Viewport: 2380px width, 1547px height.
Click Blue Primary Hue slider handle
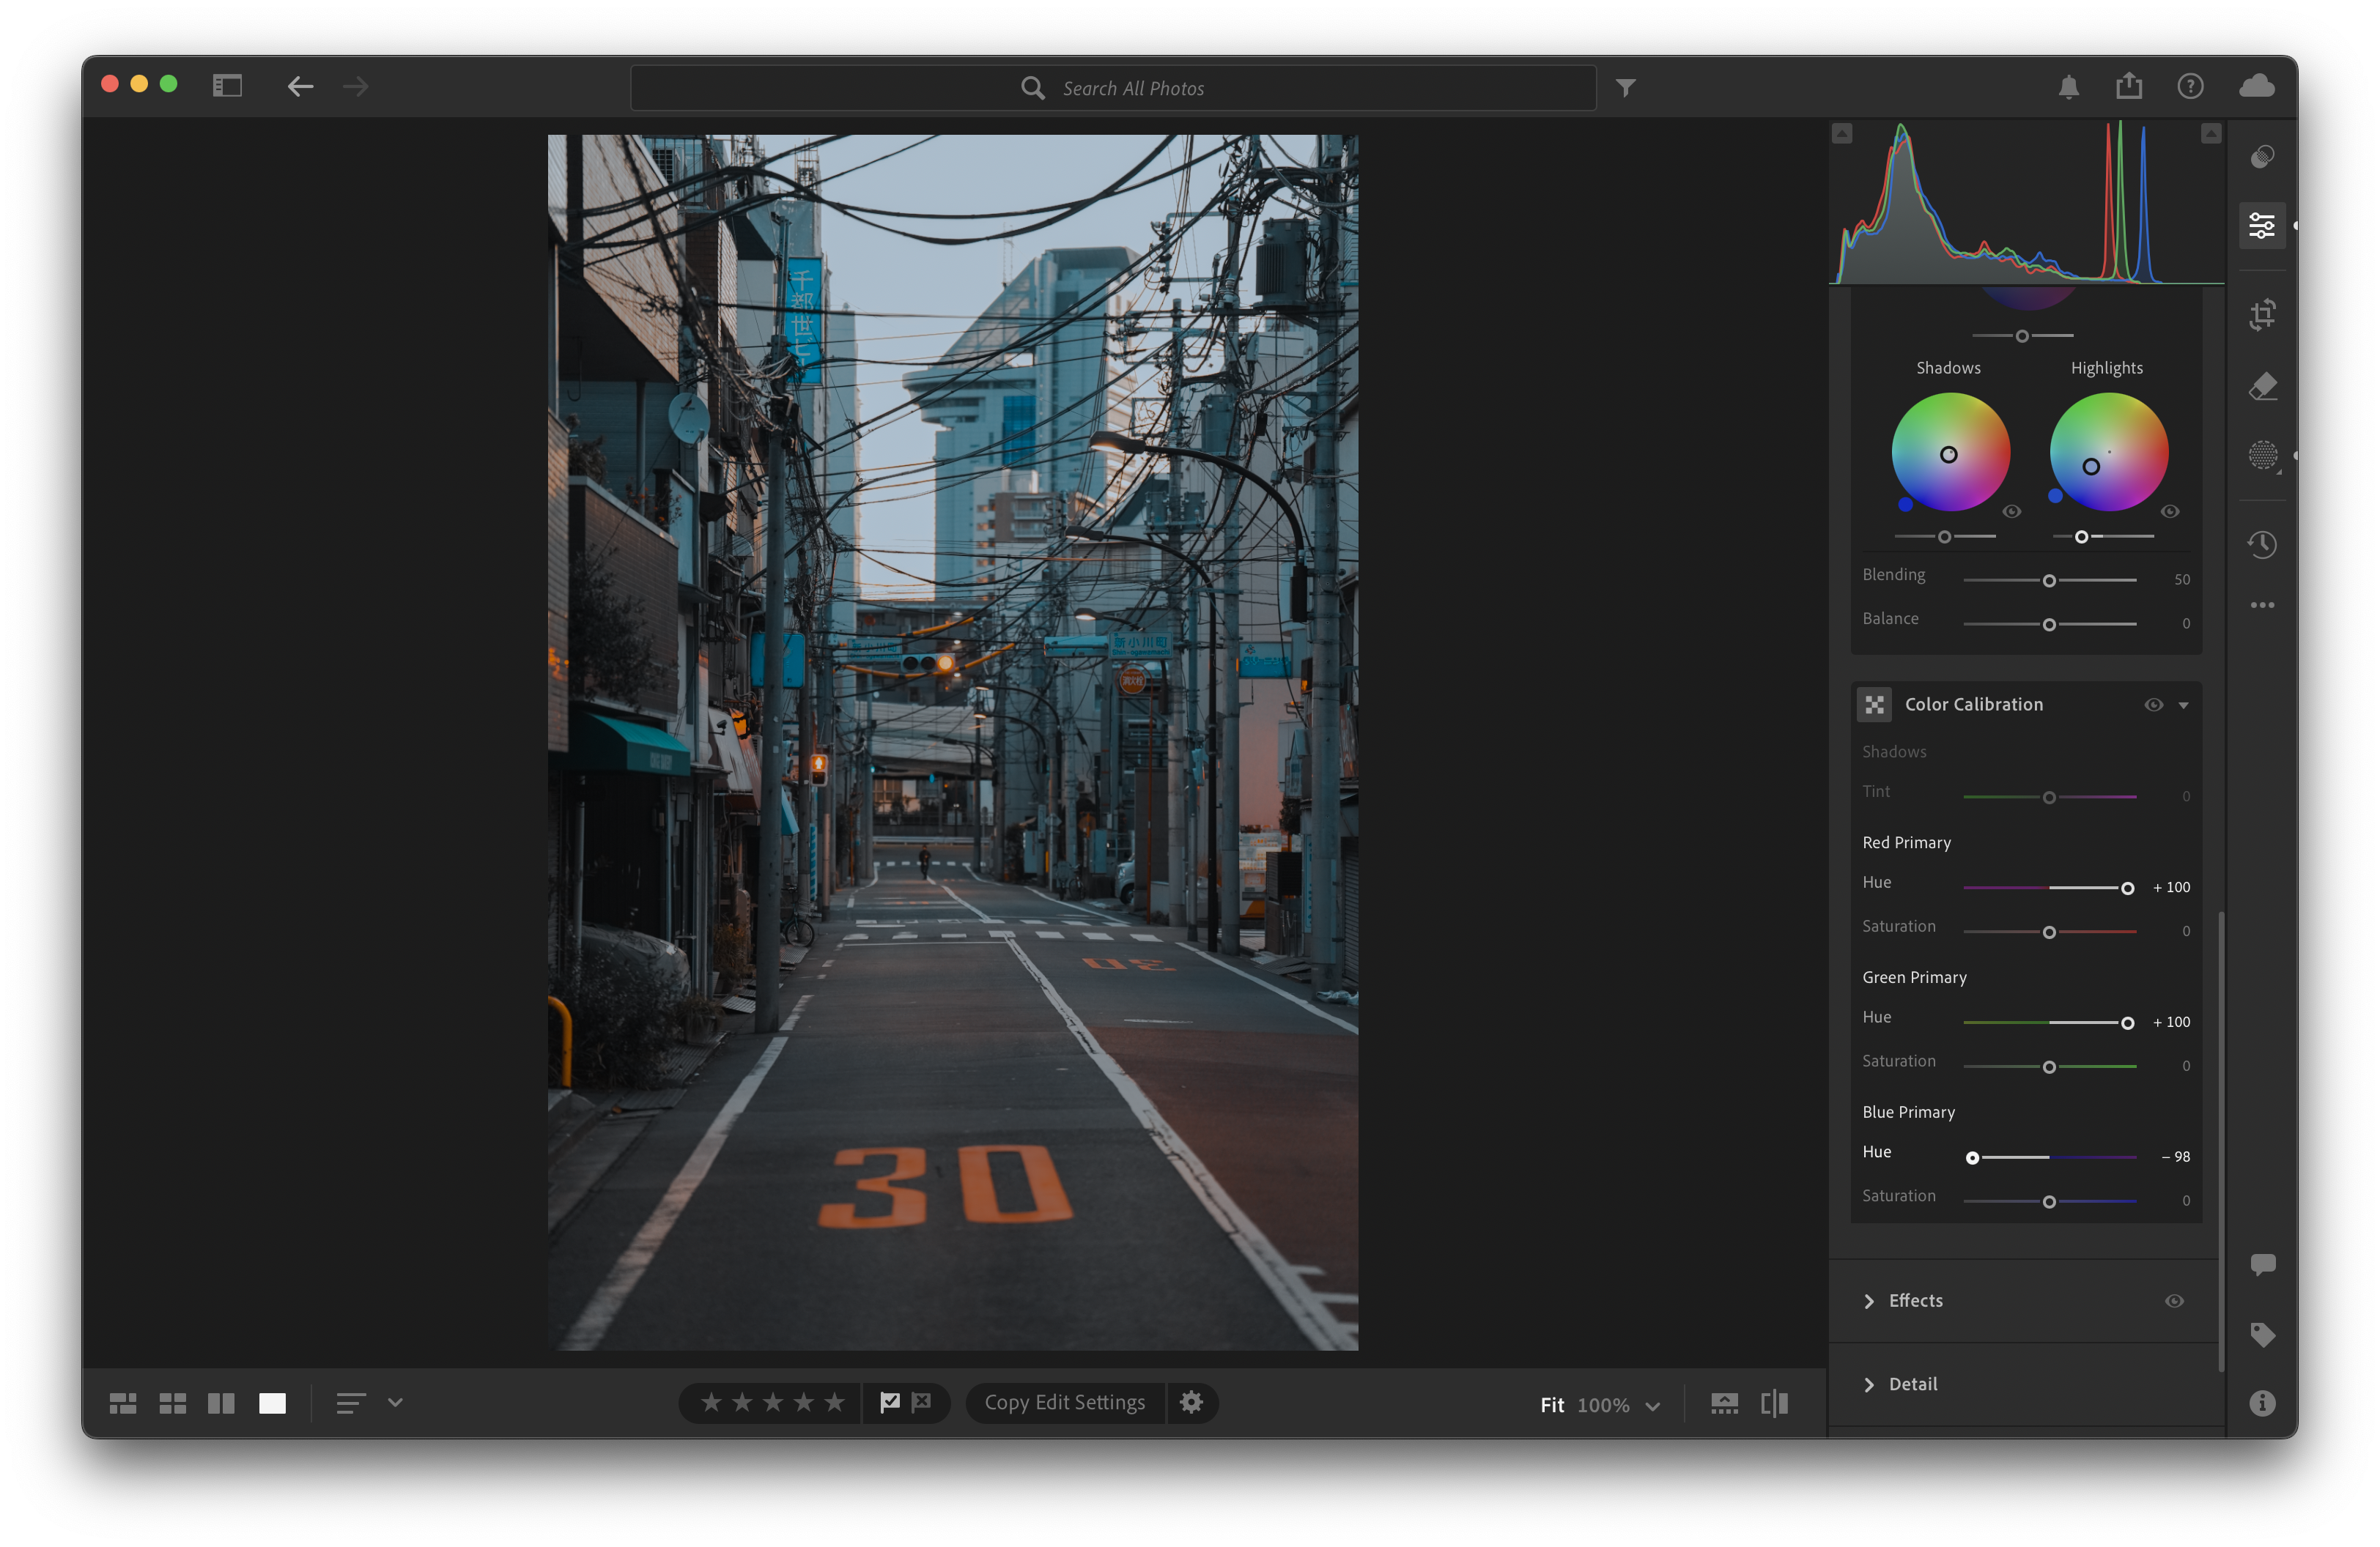(1972, 1158)
